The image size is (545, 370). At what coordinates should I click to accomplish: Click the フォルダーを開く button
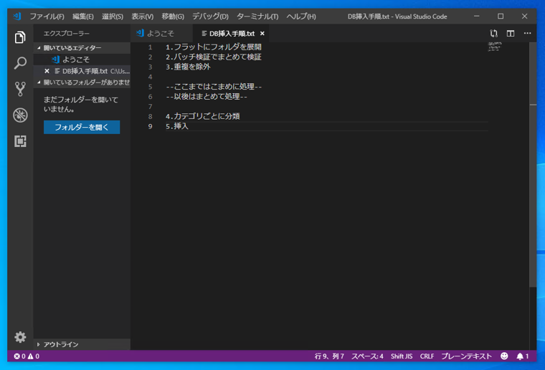(x=82, y=127)
